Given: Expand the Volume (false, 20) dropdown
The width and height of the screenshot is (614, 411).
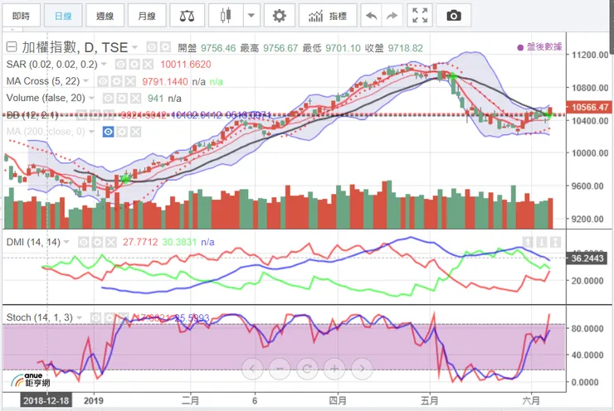Looking at the screenshot, I should click(91, 98).
